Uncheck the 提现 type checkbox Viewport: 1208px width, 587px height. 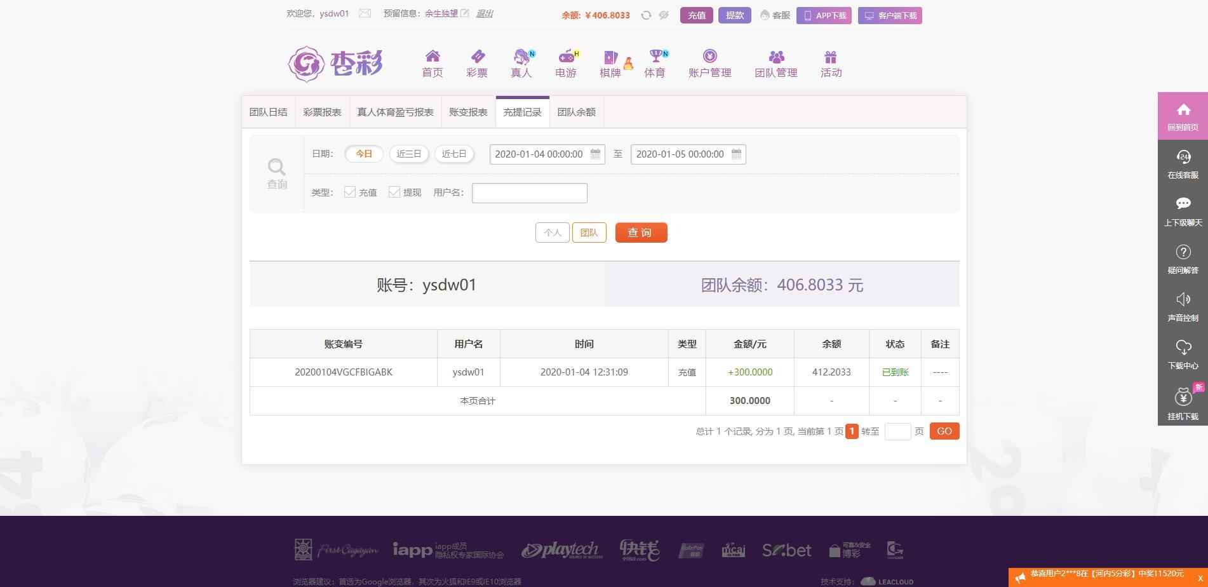pos(394,192)
